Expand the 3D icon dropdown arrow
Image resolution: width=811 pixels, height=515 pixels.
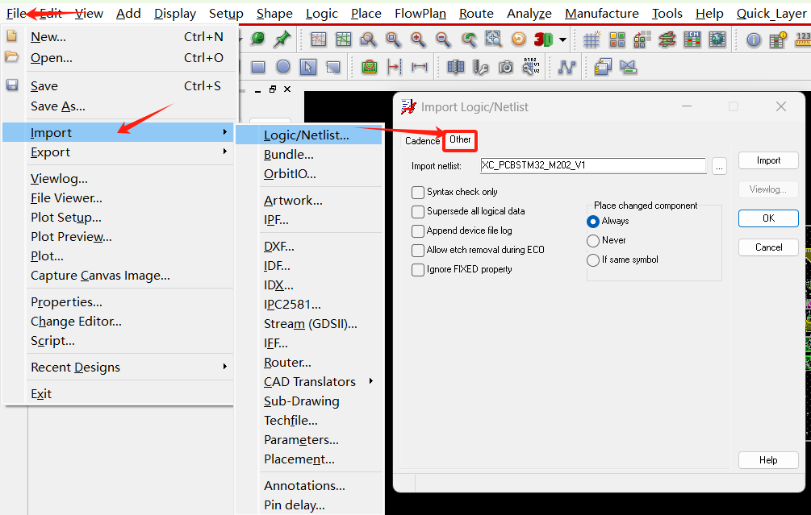point(562,39)
